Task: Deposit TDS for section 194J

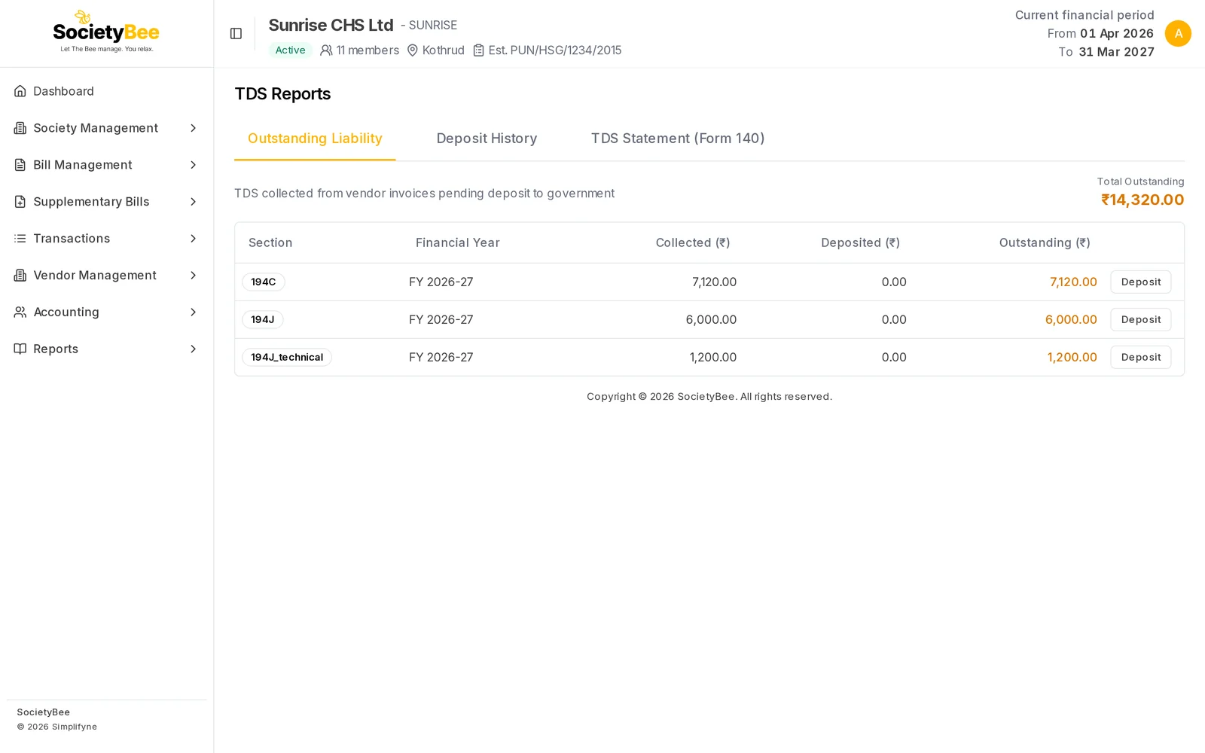Action: tap(1140, 319)
